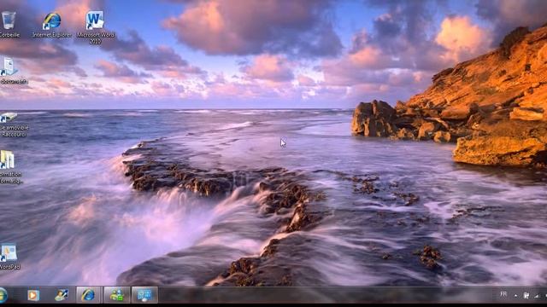Select the Microsoft Word 2010 desktop shortcut
The image size is (547, 307).
coord(95,26)
